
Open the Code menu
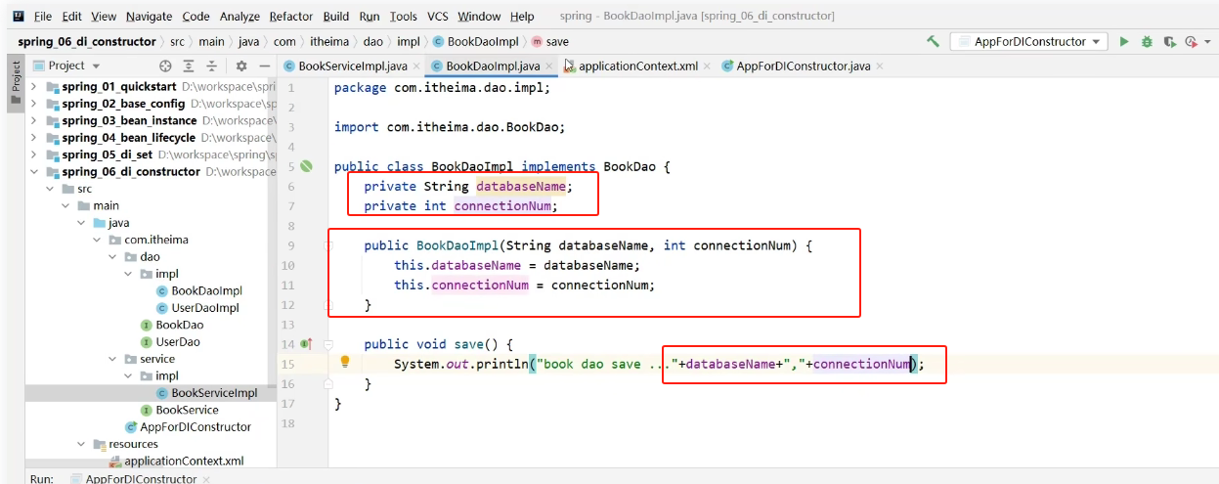[x=196, y=17]
